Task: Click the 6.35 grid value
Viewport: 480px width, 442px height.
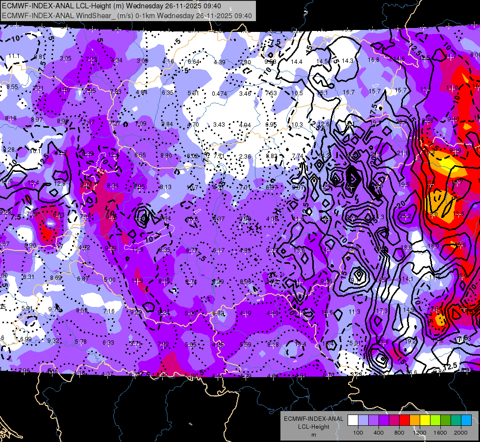Action: point(168,93)
